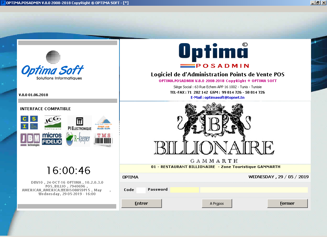This screenshot has width=327, height=237.
Task: Click the Billionaire Gammarth crest image
Action: point(214,133)
